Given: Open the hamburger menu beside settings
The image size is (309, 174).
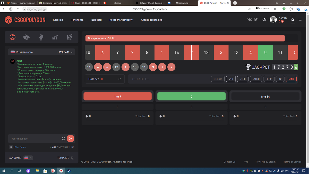Looking at the screenshot, I should pos(299,20).
